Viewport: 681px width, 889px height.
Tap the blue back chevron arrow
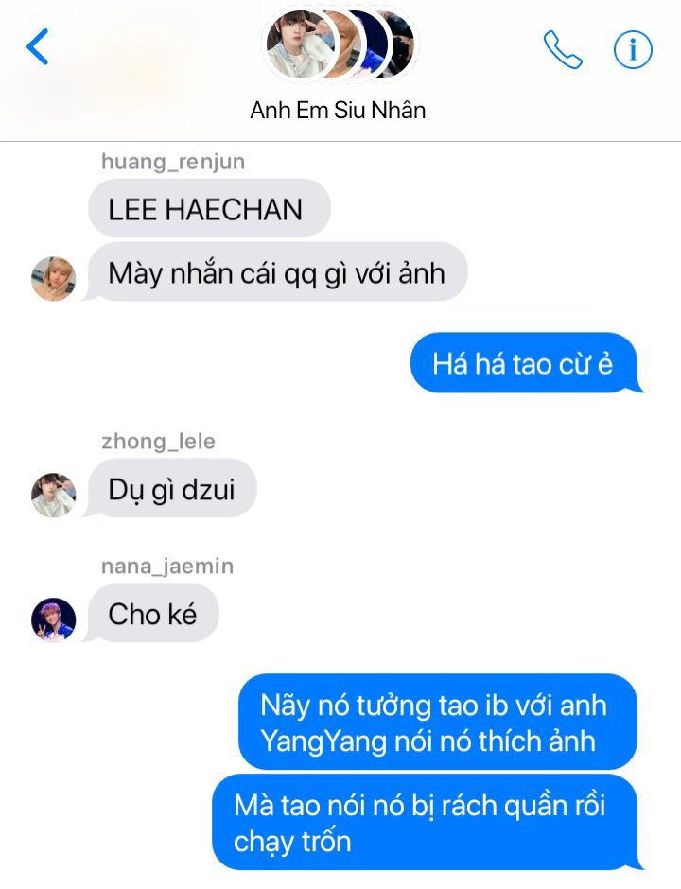38,46
